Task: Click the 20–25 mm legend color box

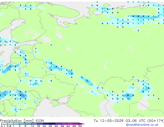Action: click(x=46, y=124)
